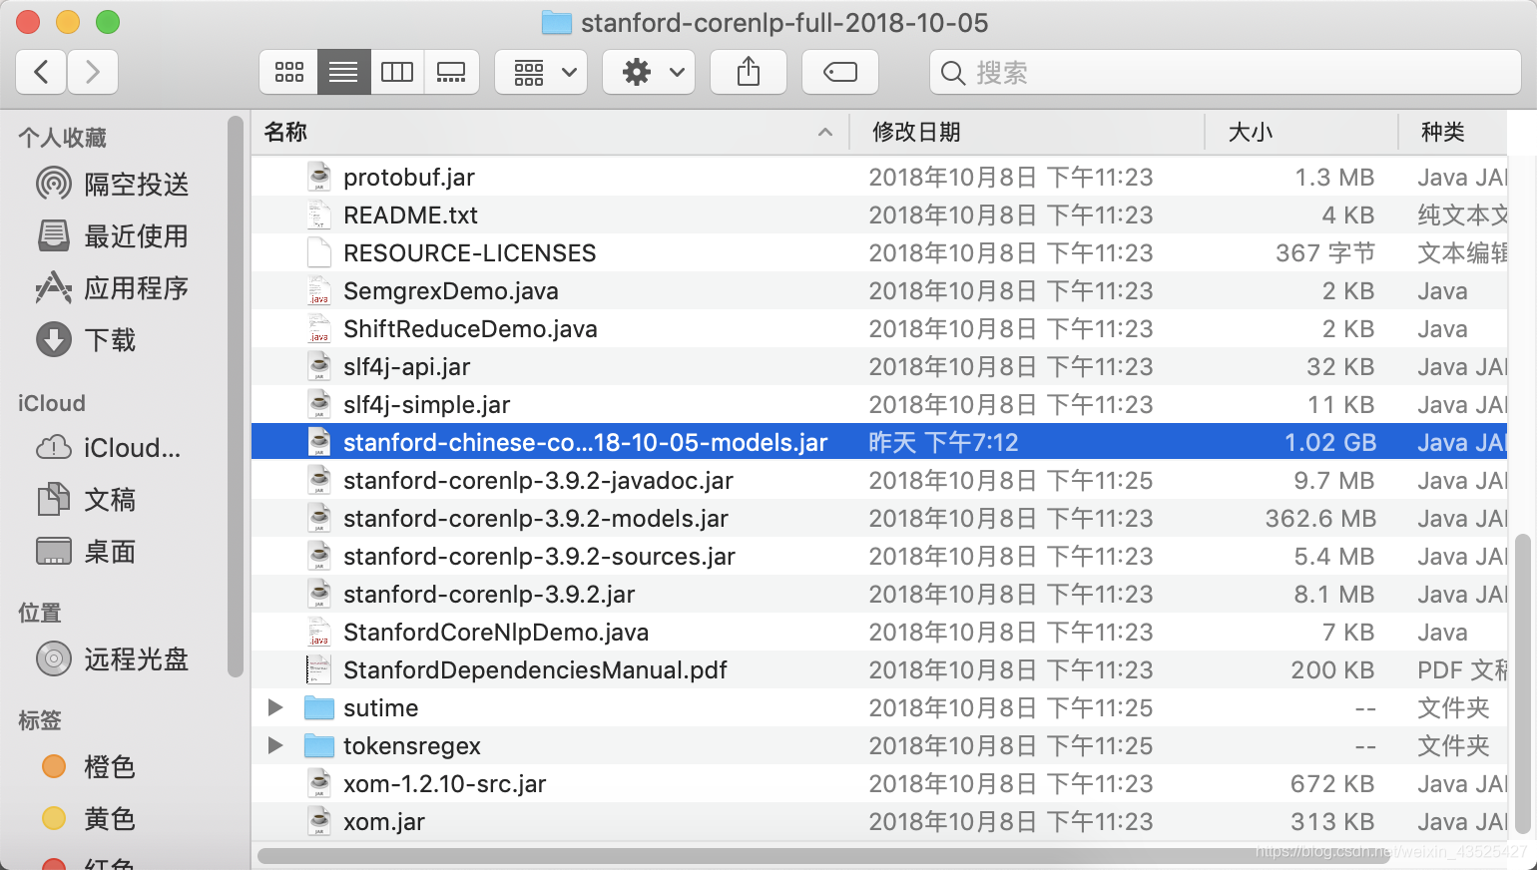Click in the 搜索 search field

click(x=1226, y=72)
